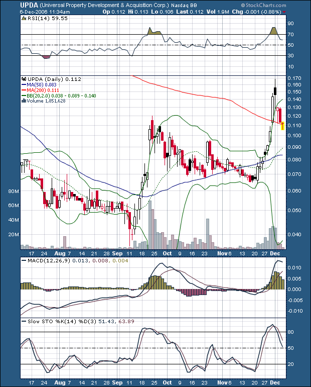Click the Last 0.112 quote value
Image resolution: width=311 pixels, height=387 pixels.
(x=190, y=12)
